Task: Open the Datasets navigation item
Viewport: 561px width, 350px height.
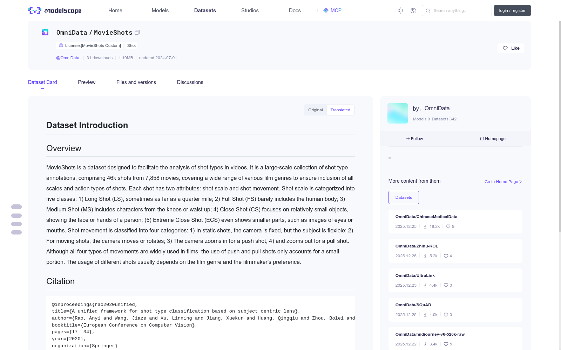Action: click(x=205, y=10)
